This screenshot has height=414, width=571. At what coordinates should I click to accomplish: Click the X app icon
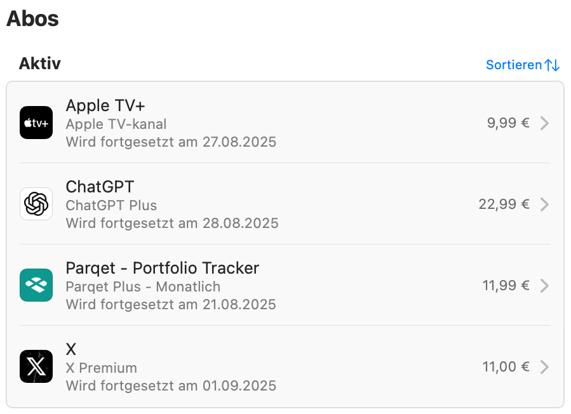pyautogui.click(x=36, y=366)
